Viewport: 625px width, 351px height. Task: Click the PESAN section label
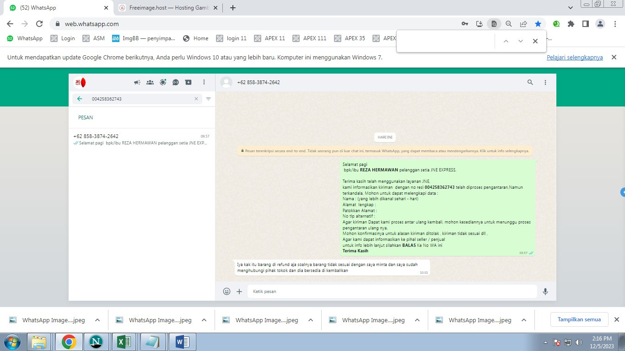pos(86,117)
